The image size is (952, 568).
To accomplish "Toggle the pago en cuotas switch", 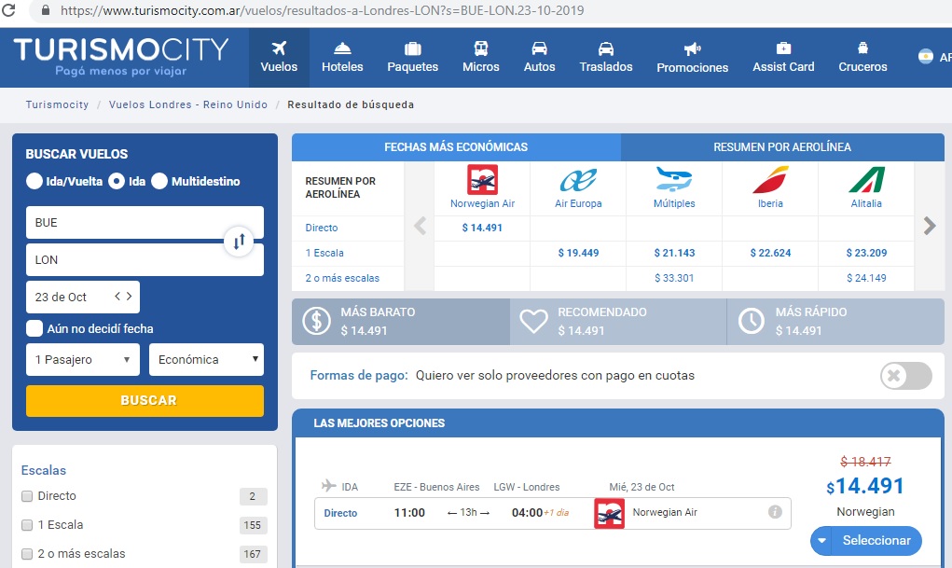I will pyautogui.click(x=906, y=376).
